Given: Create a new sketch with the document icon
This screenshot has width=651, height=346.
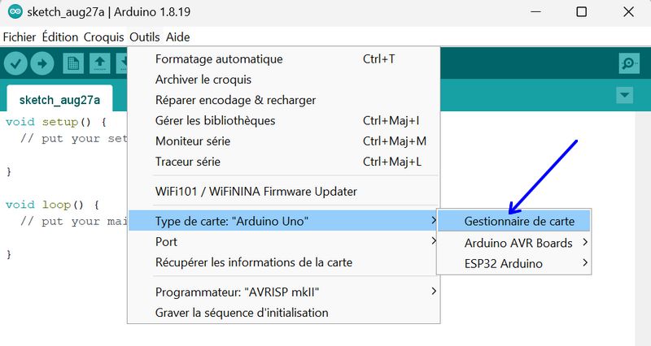Looking at the screenshot, I should click(73, 63).
